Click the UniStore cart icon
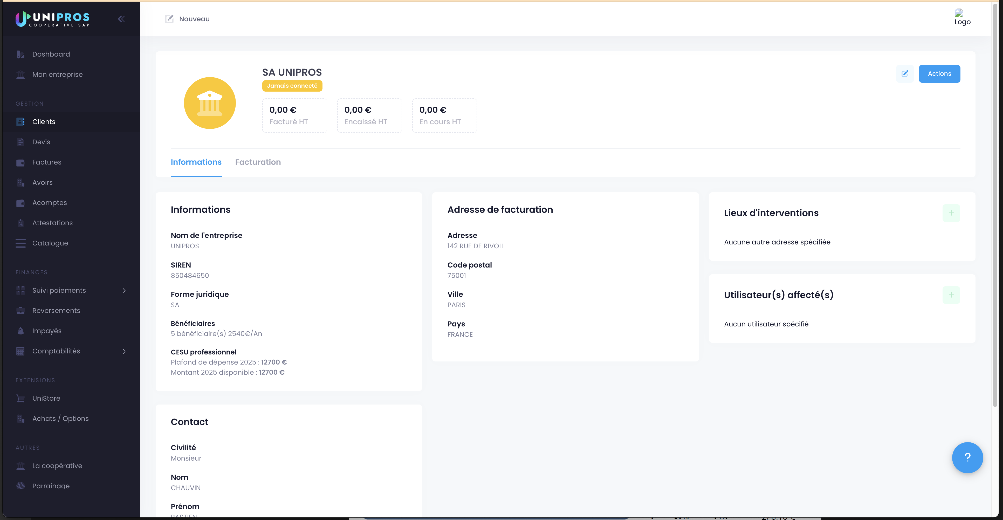This screenshot has width=1003, height=520. tap(21, 398)
